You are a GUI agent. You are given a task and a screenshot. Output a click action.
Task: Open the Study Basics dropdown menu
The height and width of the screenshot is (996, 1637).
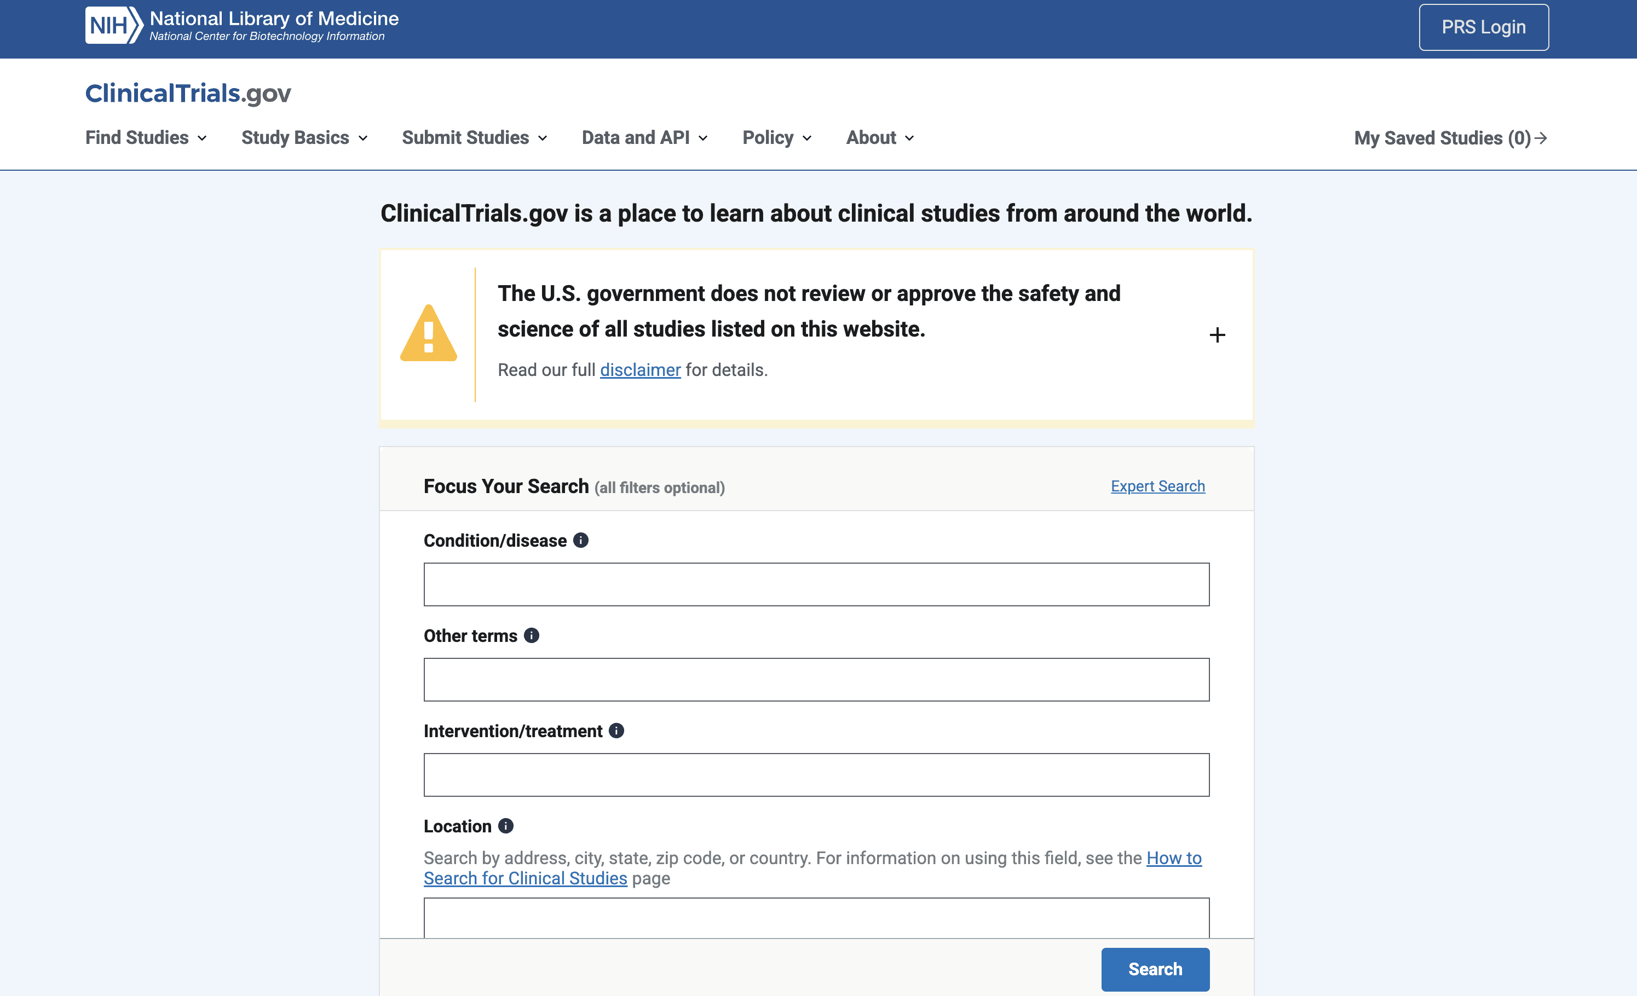304,138
